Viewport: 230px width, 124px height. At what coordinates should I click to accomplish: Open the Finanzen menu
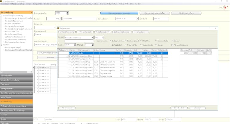[x=29, y=3]
